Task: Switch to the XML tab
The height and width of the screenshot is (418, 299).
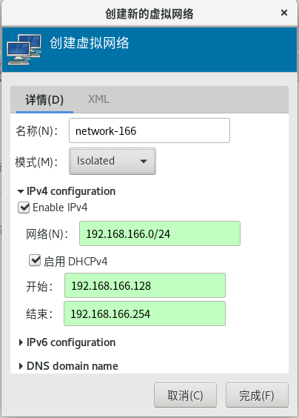Action: pos(98,99)
